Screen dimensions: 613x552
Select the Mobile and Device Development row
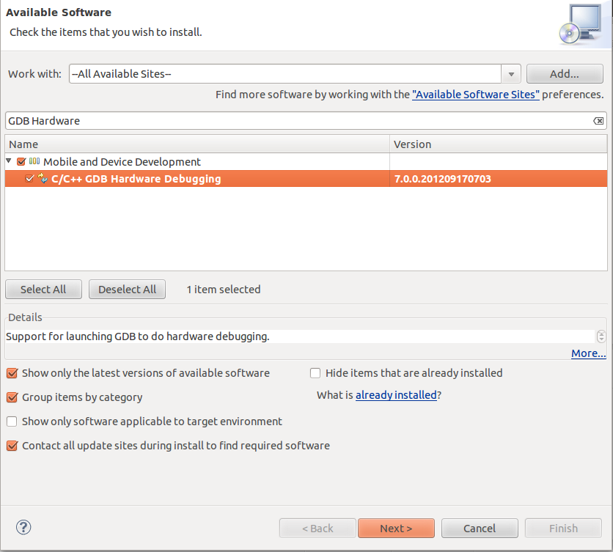[x=306, y=161]
